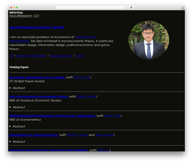Screen dimensions: 193x163
Task: Open Associate Professor of Economics, Yale SOM link
Action: pos(37,27)
